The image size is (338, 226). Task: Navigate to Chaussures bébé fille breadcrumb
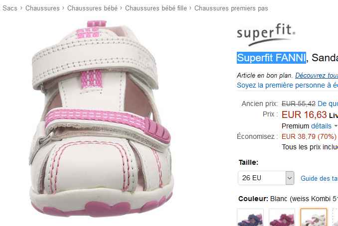click(156, 8)
